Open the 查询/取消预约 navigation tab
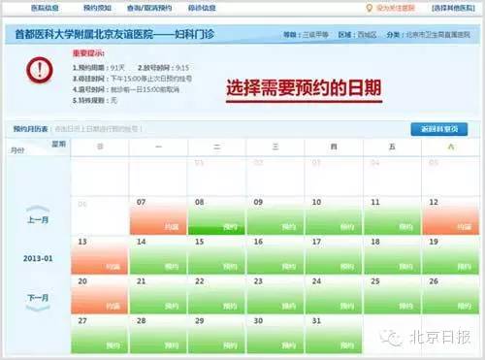 149,8
